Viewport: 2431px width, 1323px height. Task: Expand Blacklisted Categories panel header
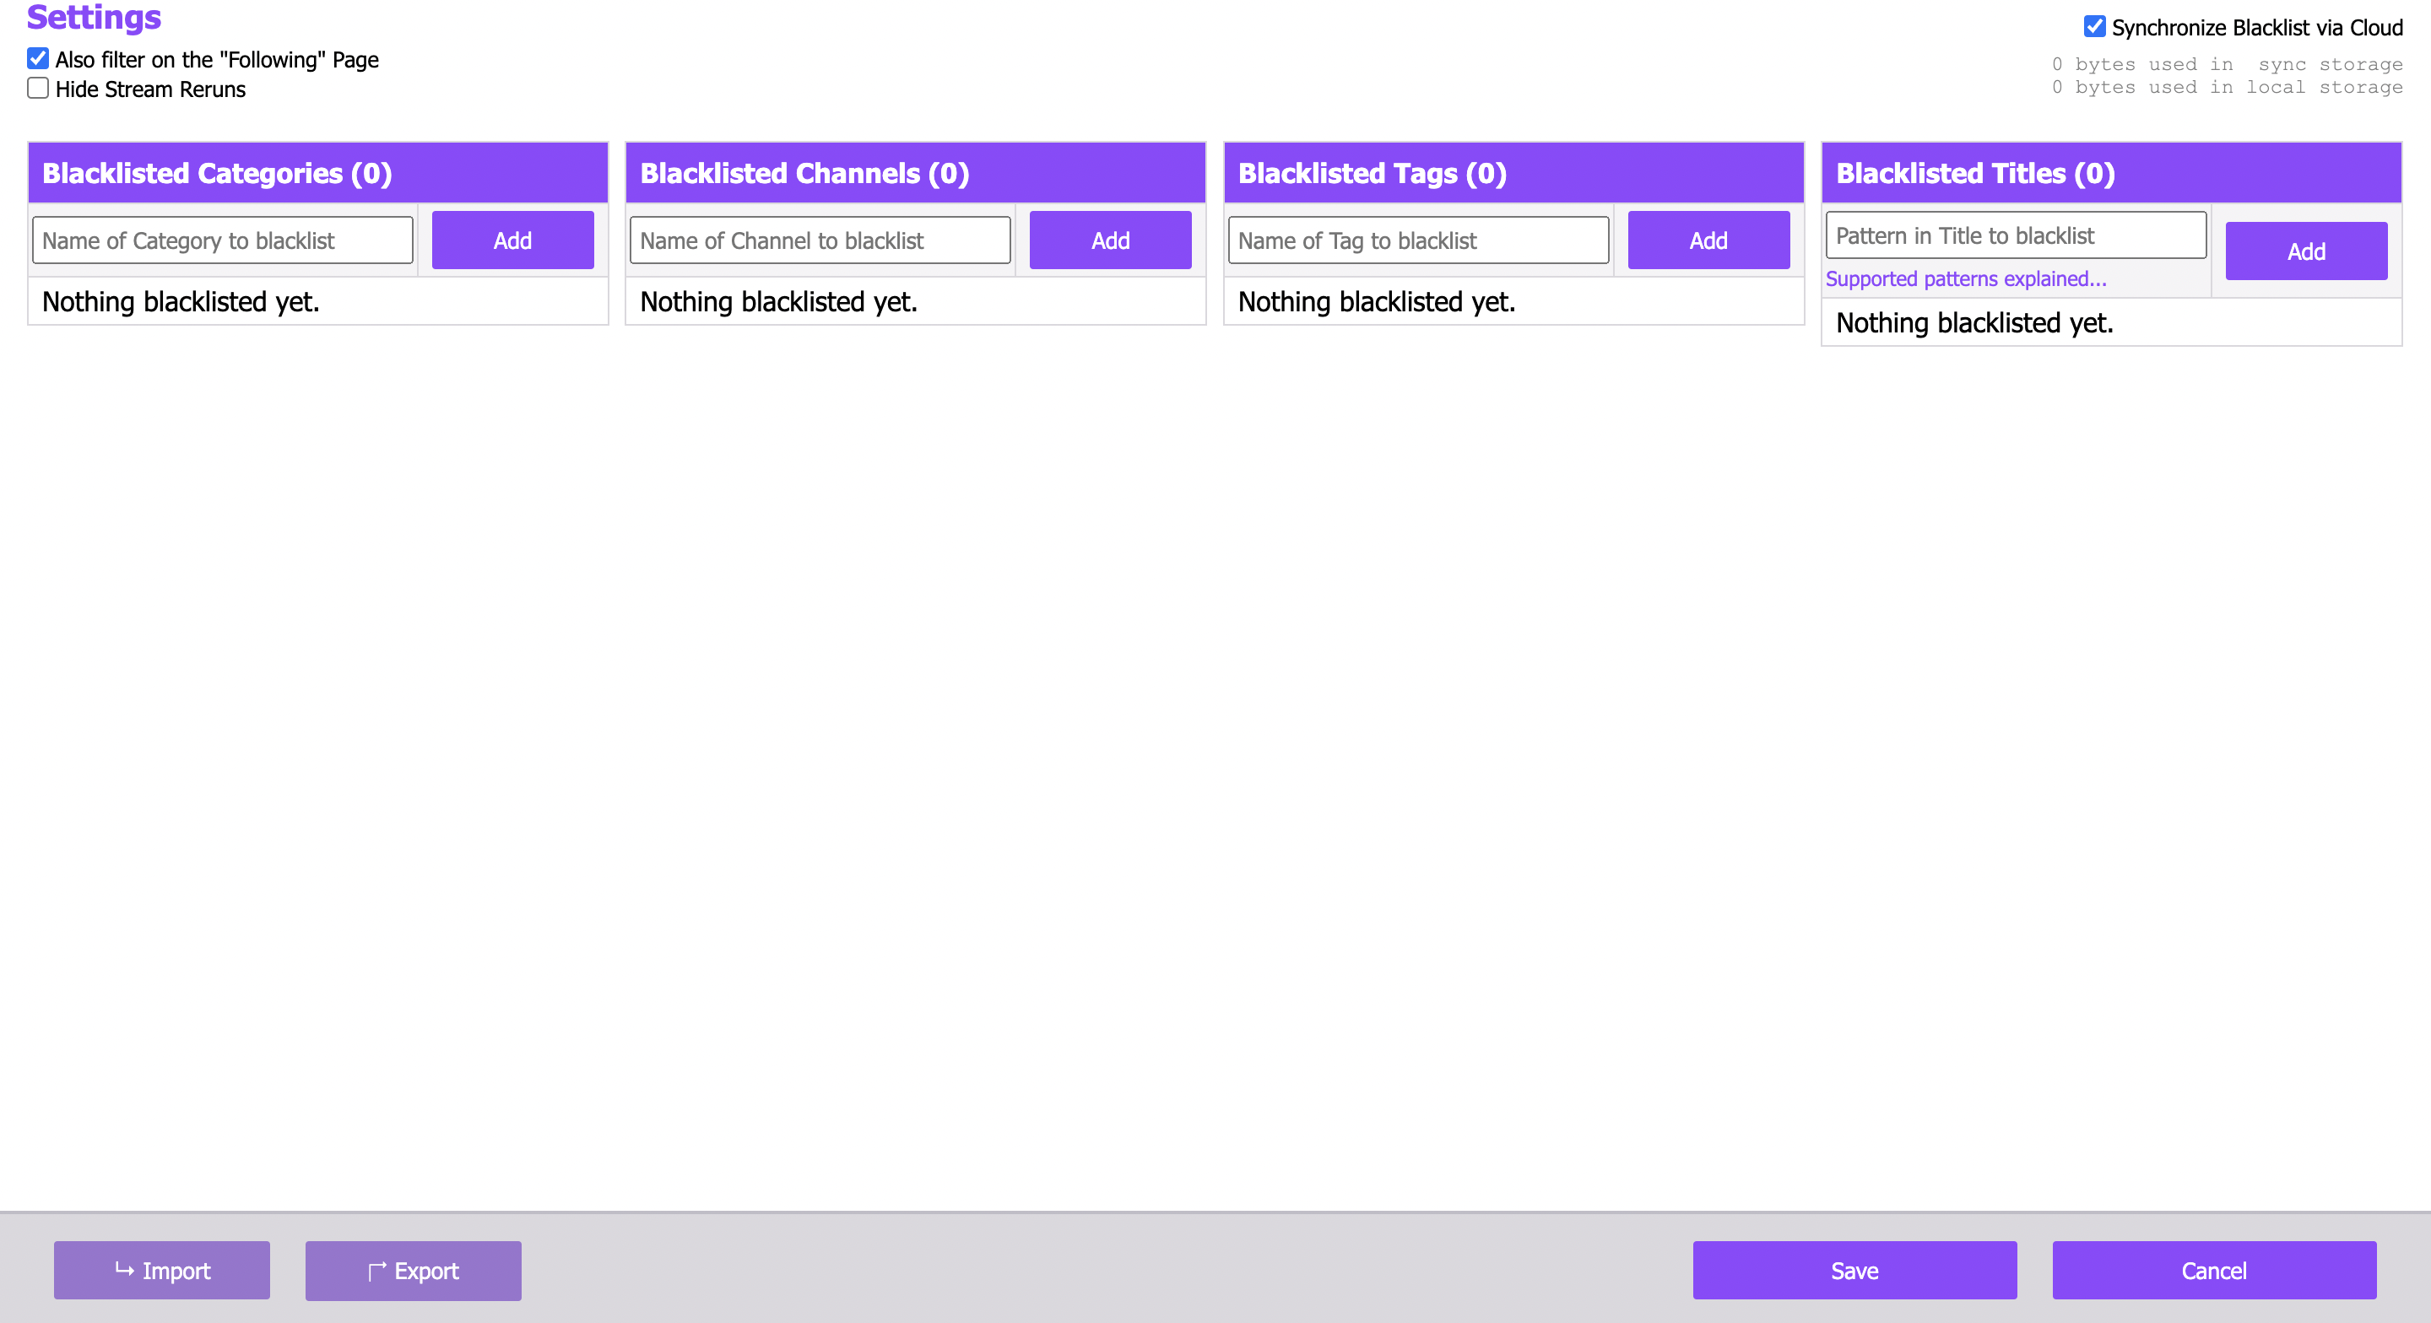coord(316,173)
